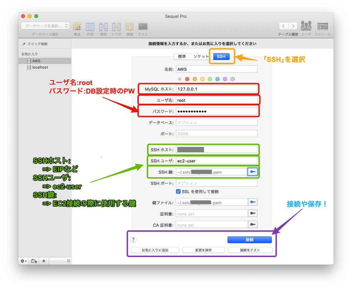Click the 接続 connect button
The width and height of the screenshot is (352, 289).
tap(249, 240)
